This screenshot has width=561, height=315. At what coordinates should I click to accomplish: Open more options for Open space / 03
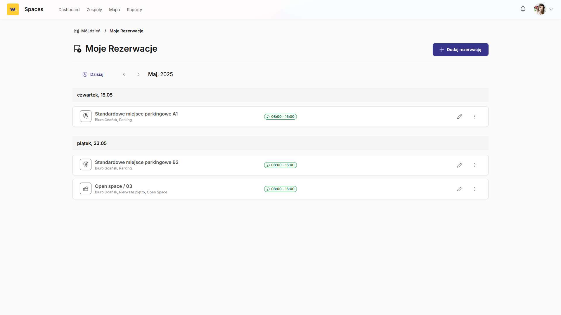475,189
